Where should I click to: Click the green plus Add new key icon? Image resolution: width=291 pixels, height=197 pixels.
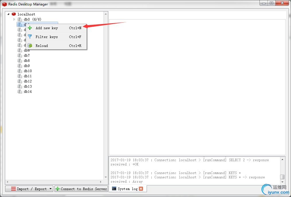point(30,28)
